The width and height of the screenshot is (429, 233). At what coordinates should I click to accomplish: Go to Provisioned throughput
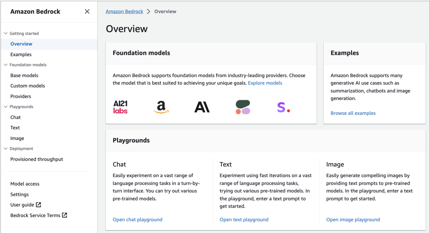(x=37, y=159)
